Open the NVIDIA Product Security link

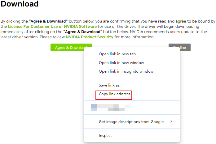90,37
